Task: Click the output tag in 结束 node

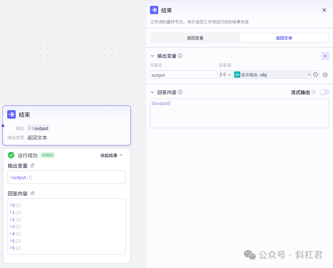Action: 39,128
